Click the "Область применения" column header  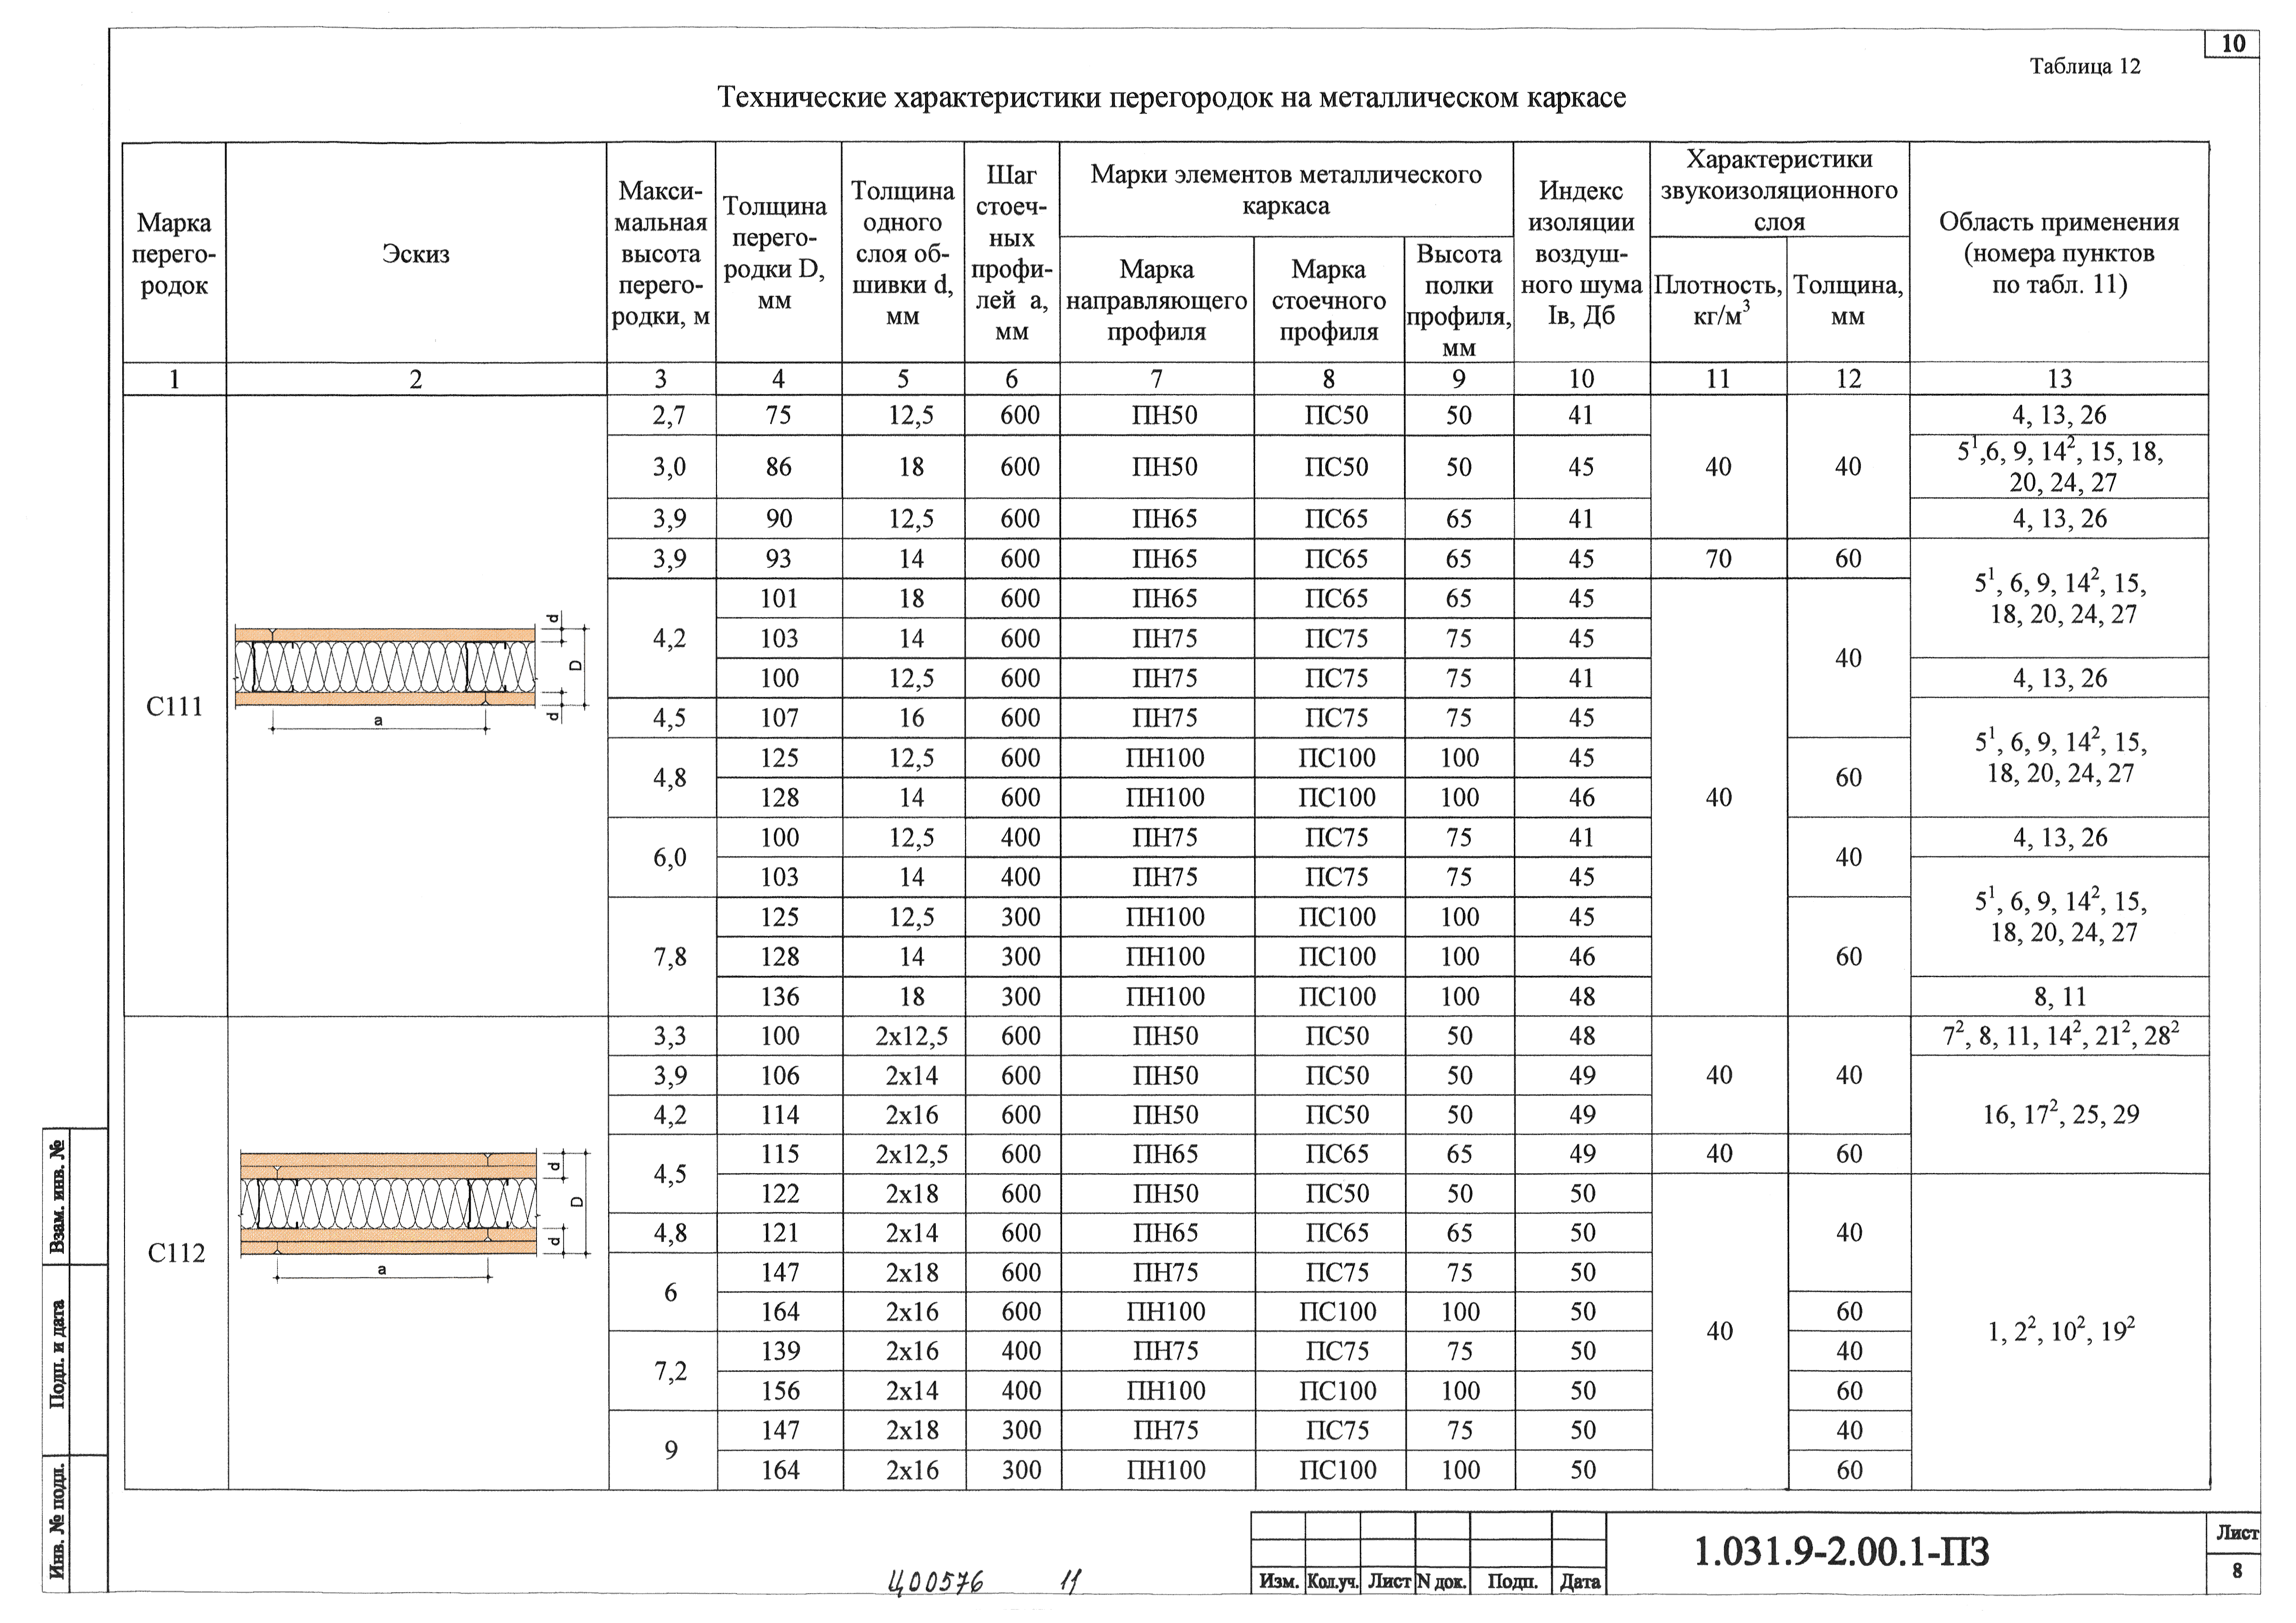click(2059, 253)
